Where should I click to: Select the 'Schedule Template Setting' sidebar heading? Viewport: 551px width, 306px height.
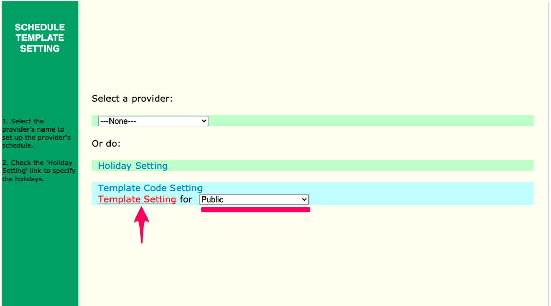tap(40, 38)
